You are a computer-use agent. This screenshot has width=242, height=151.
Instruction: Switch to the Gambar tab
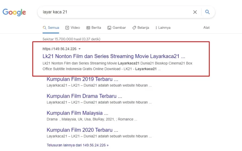(117, 28)
